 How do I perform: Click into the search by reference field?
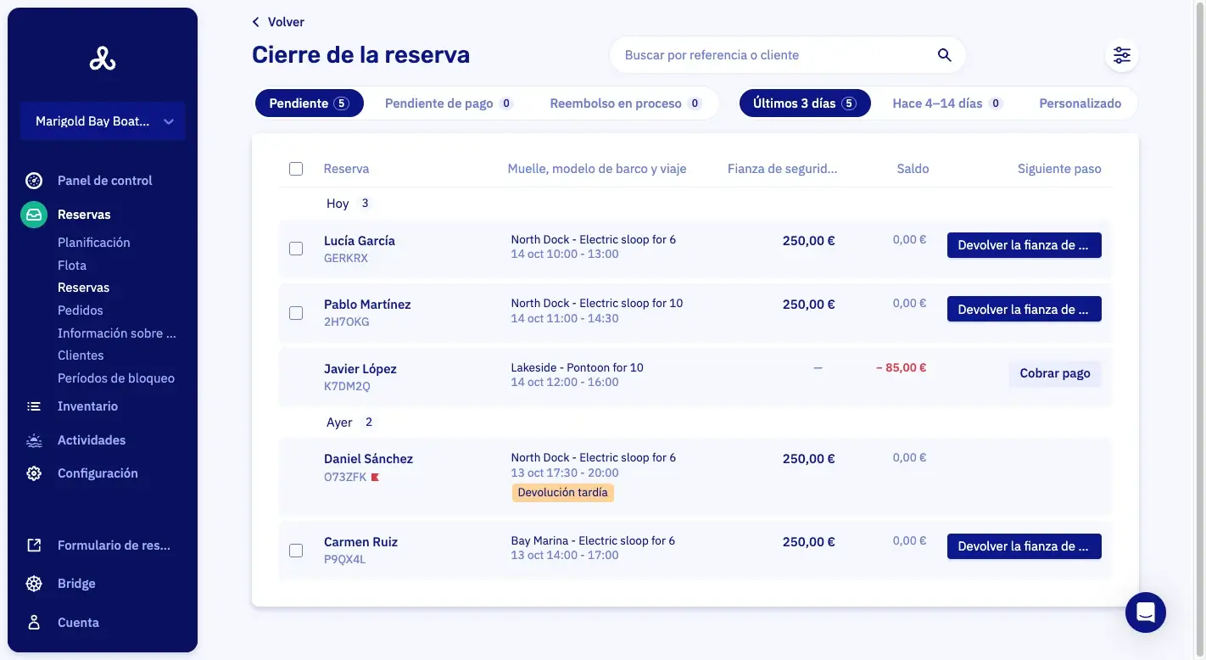pyautogui.click(x=788, y=55)
